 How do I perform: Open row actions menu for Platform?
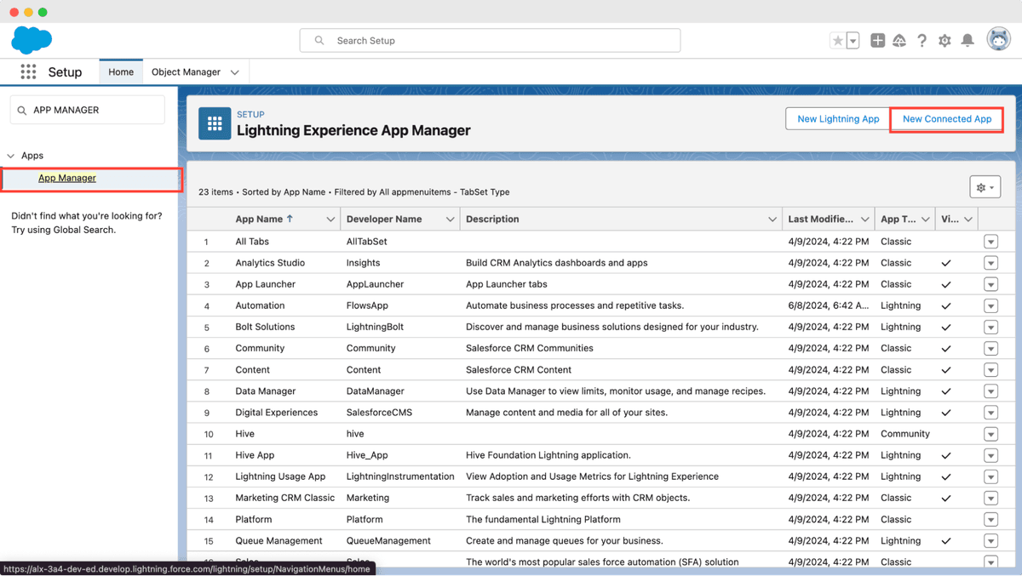[x=990, y=519]
